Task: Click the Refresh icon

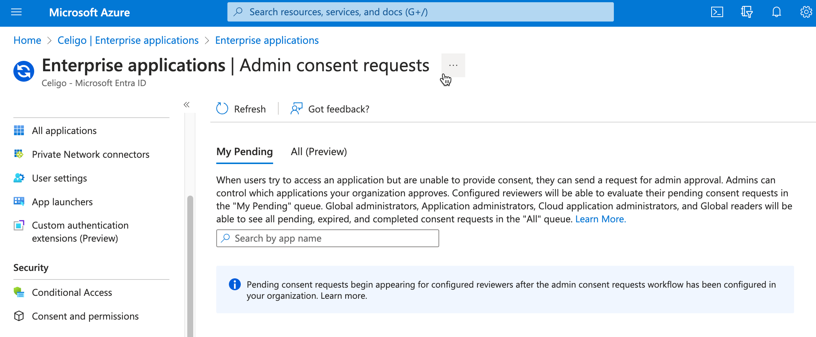Action: point(222,109)
